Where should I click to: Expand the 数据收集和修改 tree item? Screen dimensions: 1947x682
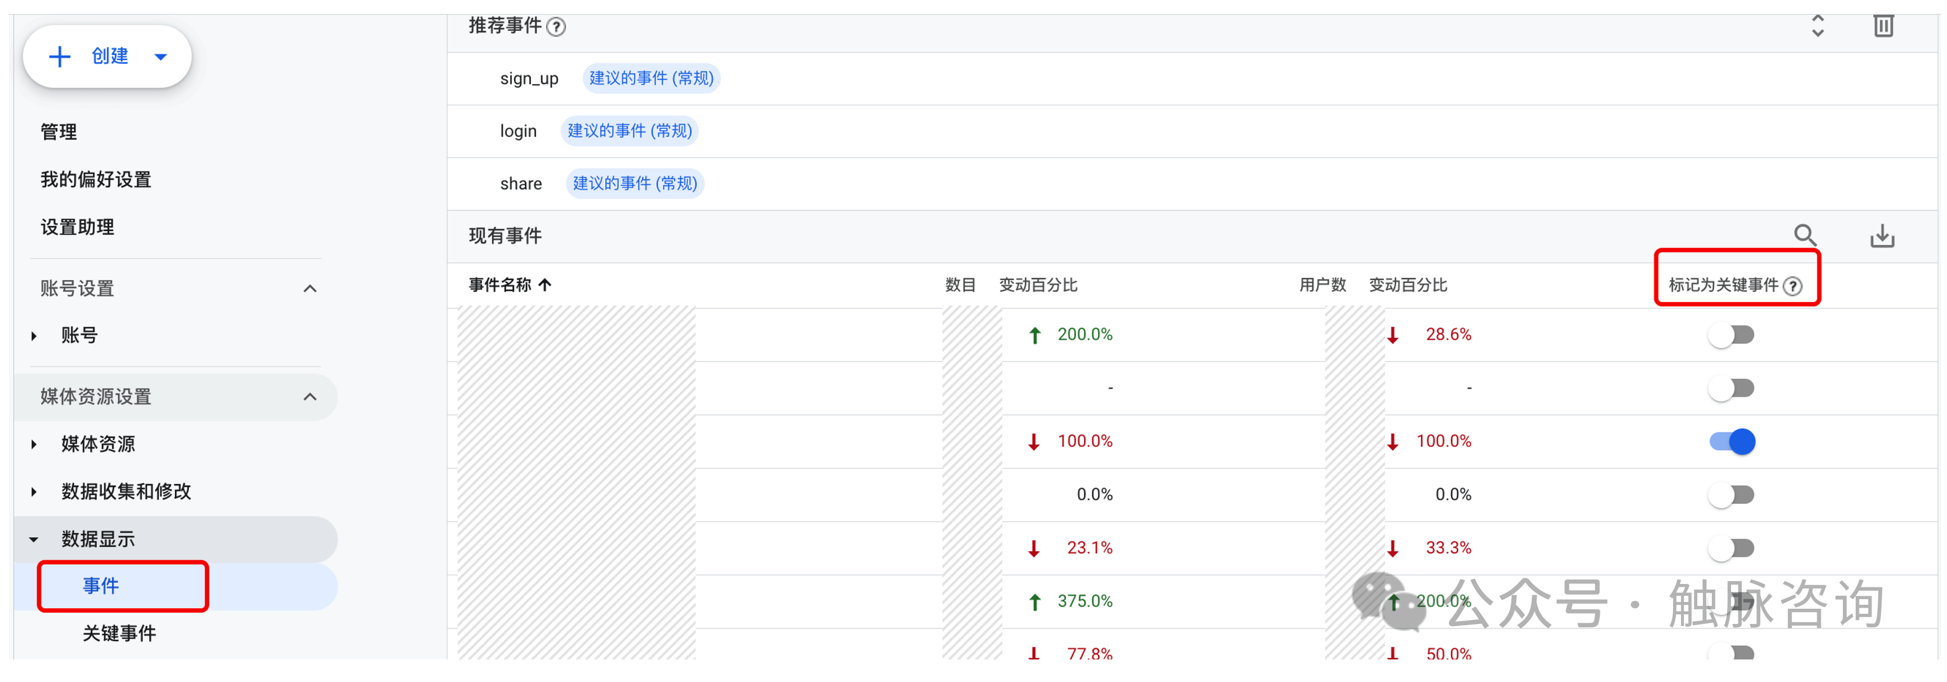(x=34, y=492)
